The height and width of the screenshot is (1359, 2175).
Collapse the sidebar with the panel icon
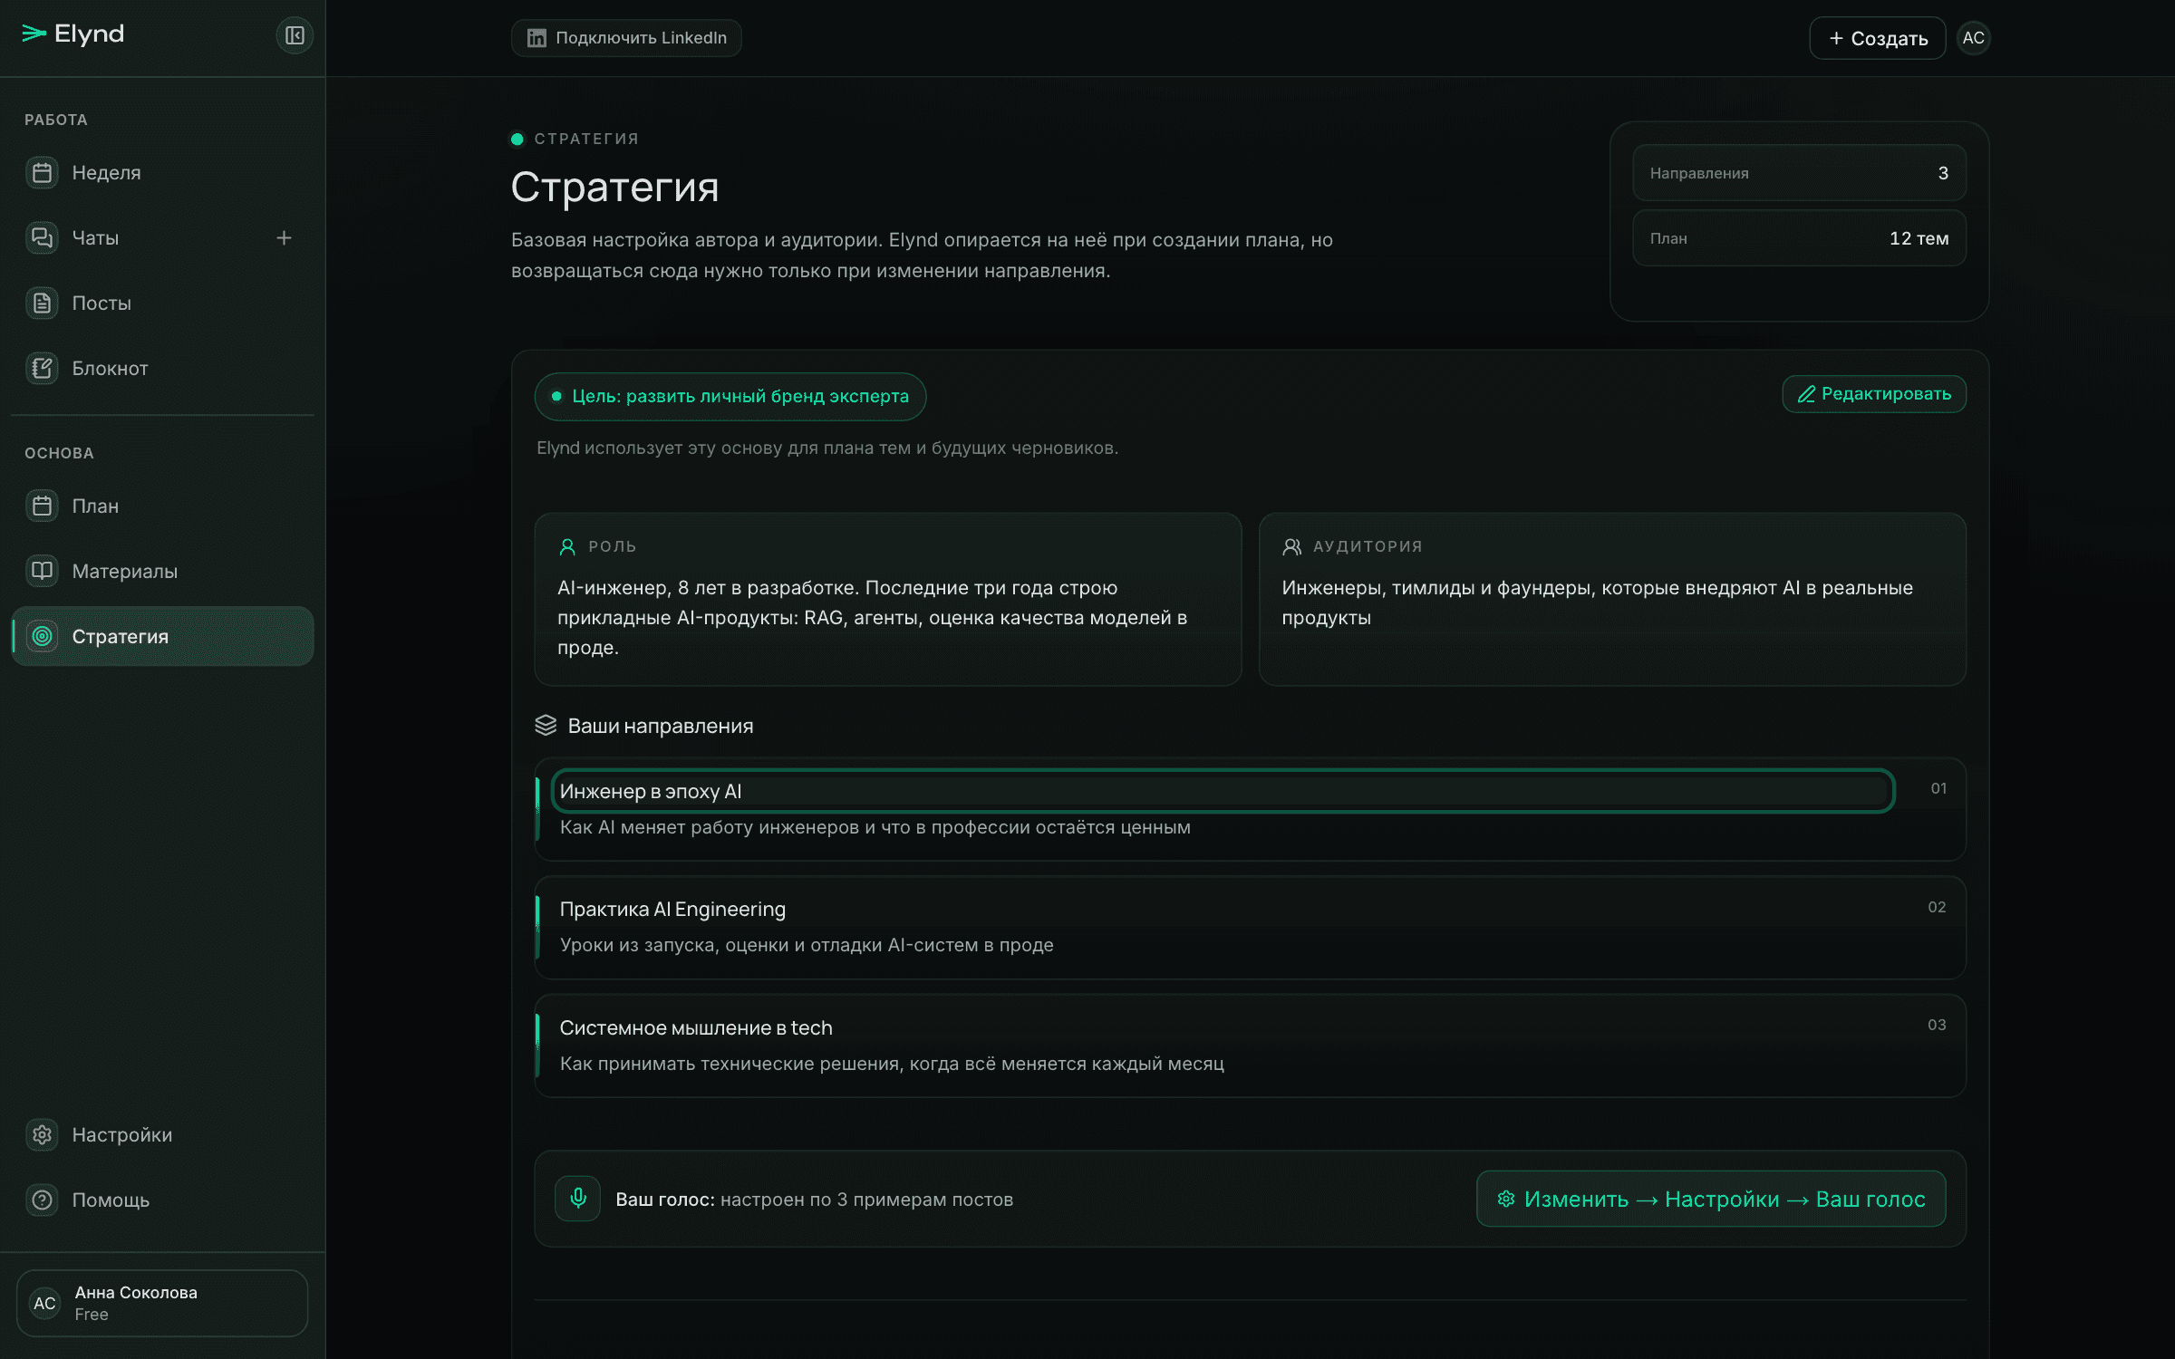[295, 35]
